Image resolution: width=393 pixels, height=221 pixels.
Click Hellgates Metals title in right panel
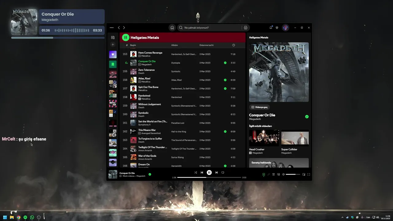point(259,37)
